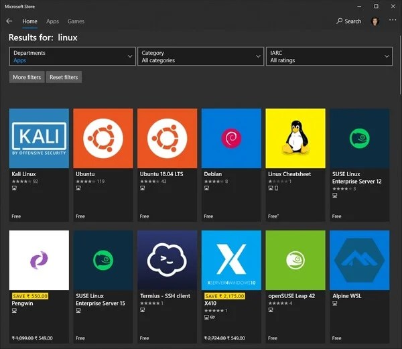Open the user profile avatar
This screenshot has height=349, width=402.
pyautogui.click(x=375, y=21)
